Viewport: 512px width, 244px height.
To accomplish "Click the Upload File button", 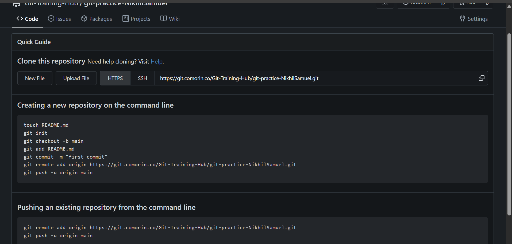I will 76,78.
